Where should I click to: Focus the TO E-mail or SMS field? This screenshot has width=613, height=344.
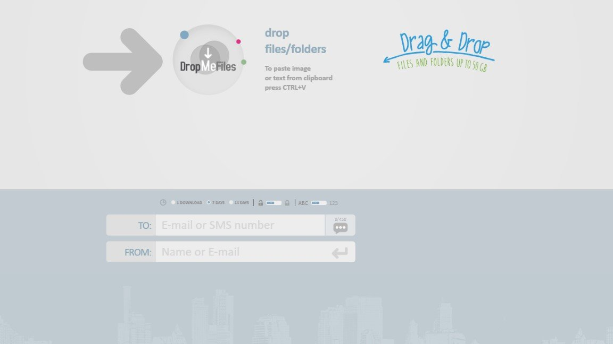(239, 225)
